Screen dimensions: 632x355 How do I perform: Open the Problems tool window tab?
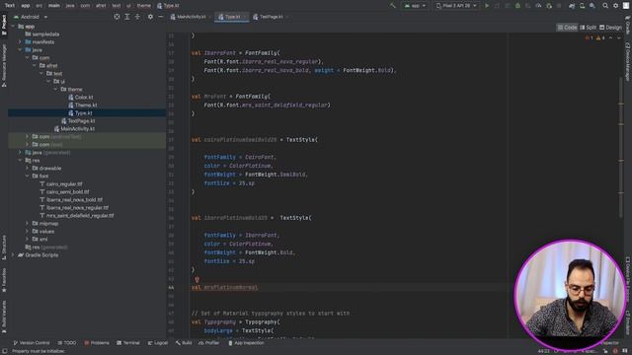click(97, 343)
